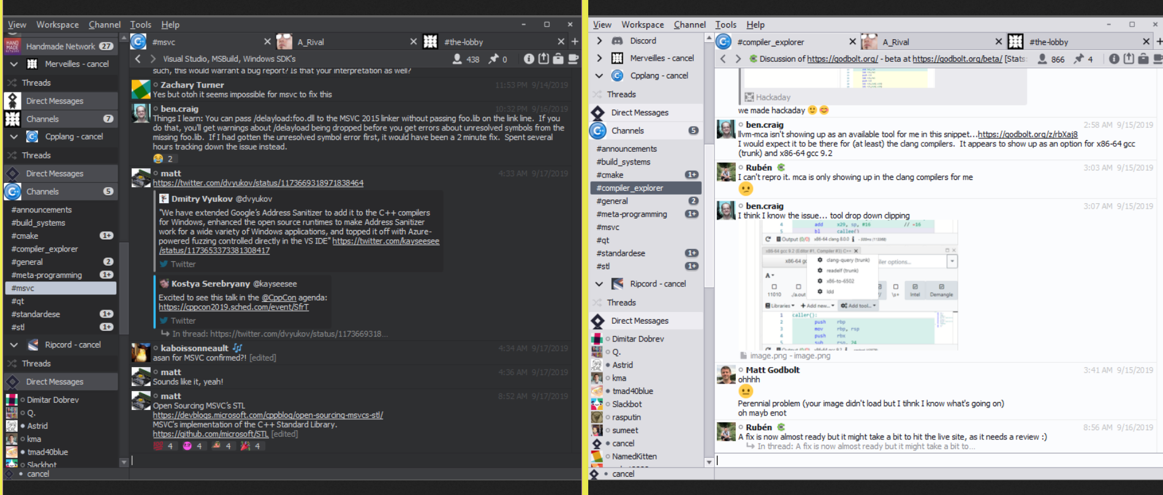The height and width of the screenshot is (495, 1163).
Task: Close the A_Rival tab in the left window
Action: coord(414,42)
